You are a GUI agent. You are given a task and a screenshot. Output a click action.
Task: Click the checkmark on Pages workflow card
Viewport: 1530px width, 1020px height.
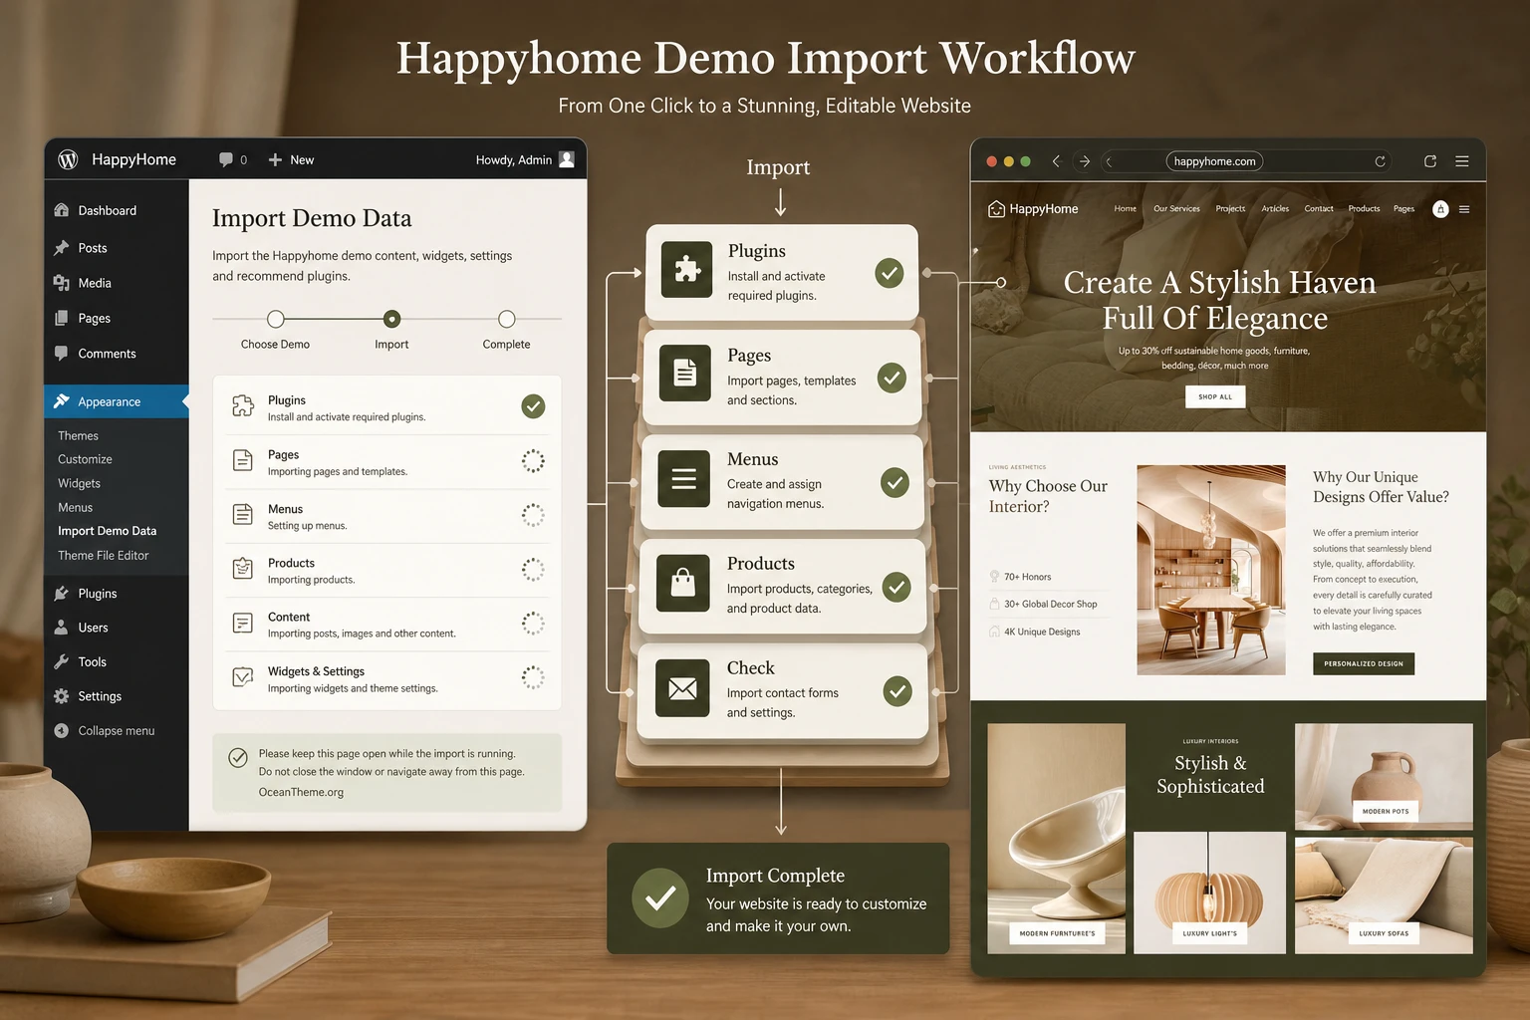(892, 378)
